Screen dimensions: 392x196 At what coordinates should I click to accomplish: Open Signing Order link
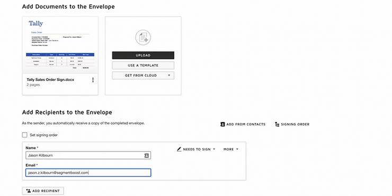(292, 124)
